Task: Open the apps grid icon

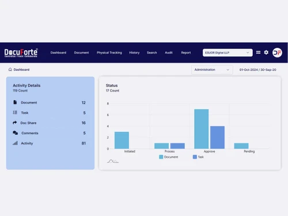Action: click(258, 52)
